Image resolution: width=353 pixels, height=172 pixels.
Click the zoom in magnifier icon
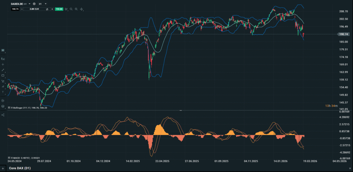point(76,9)
